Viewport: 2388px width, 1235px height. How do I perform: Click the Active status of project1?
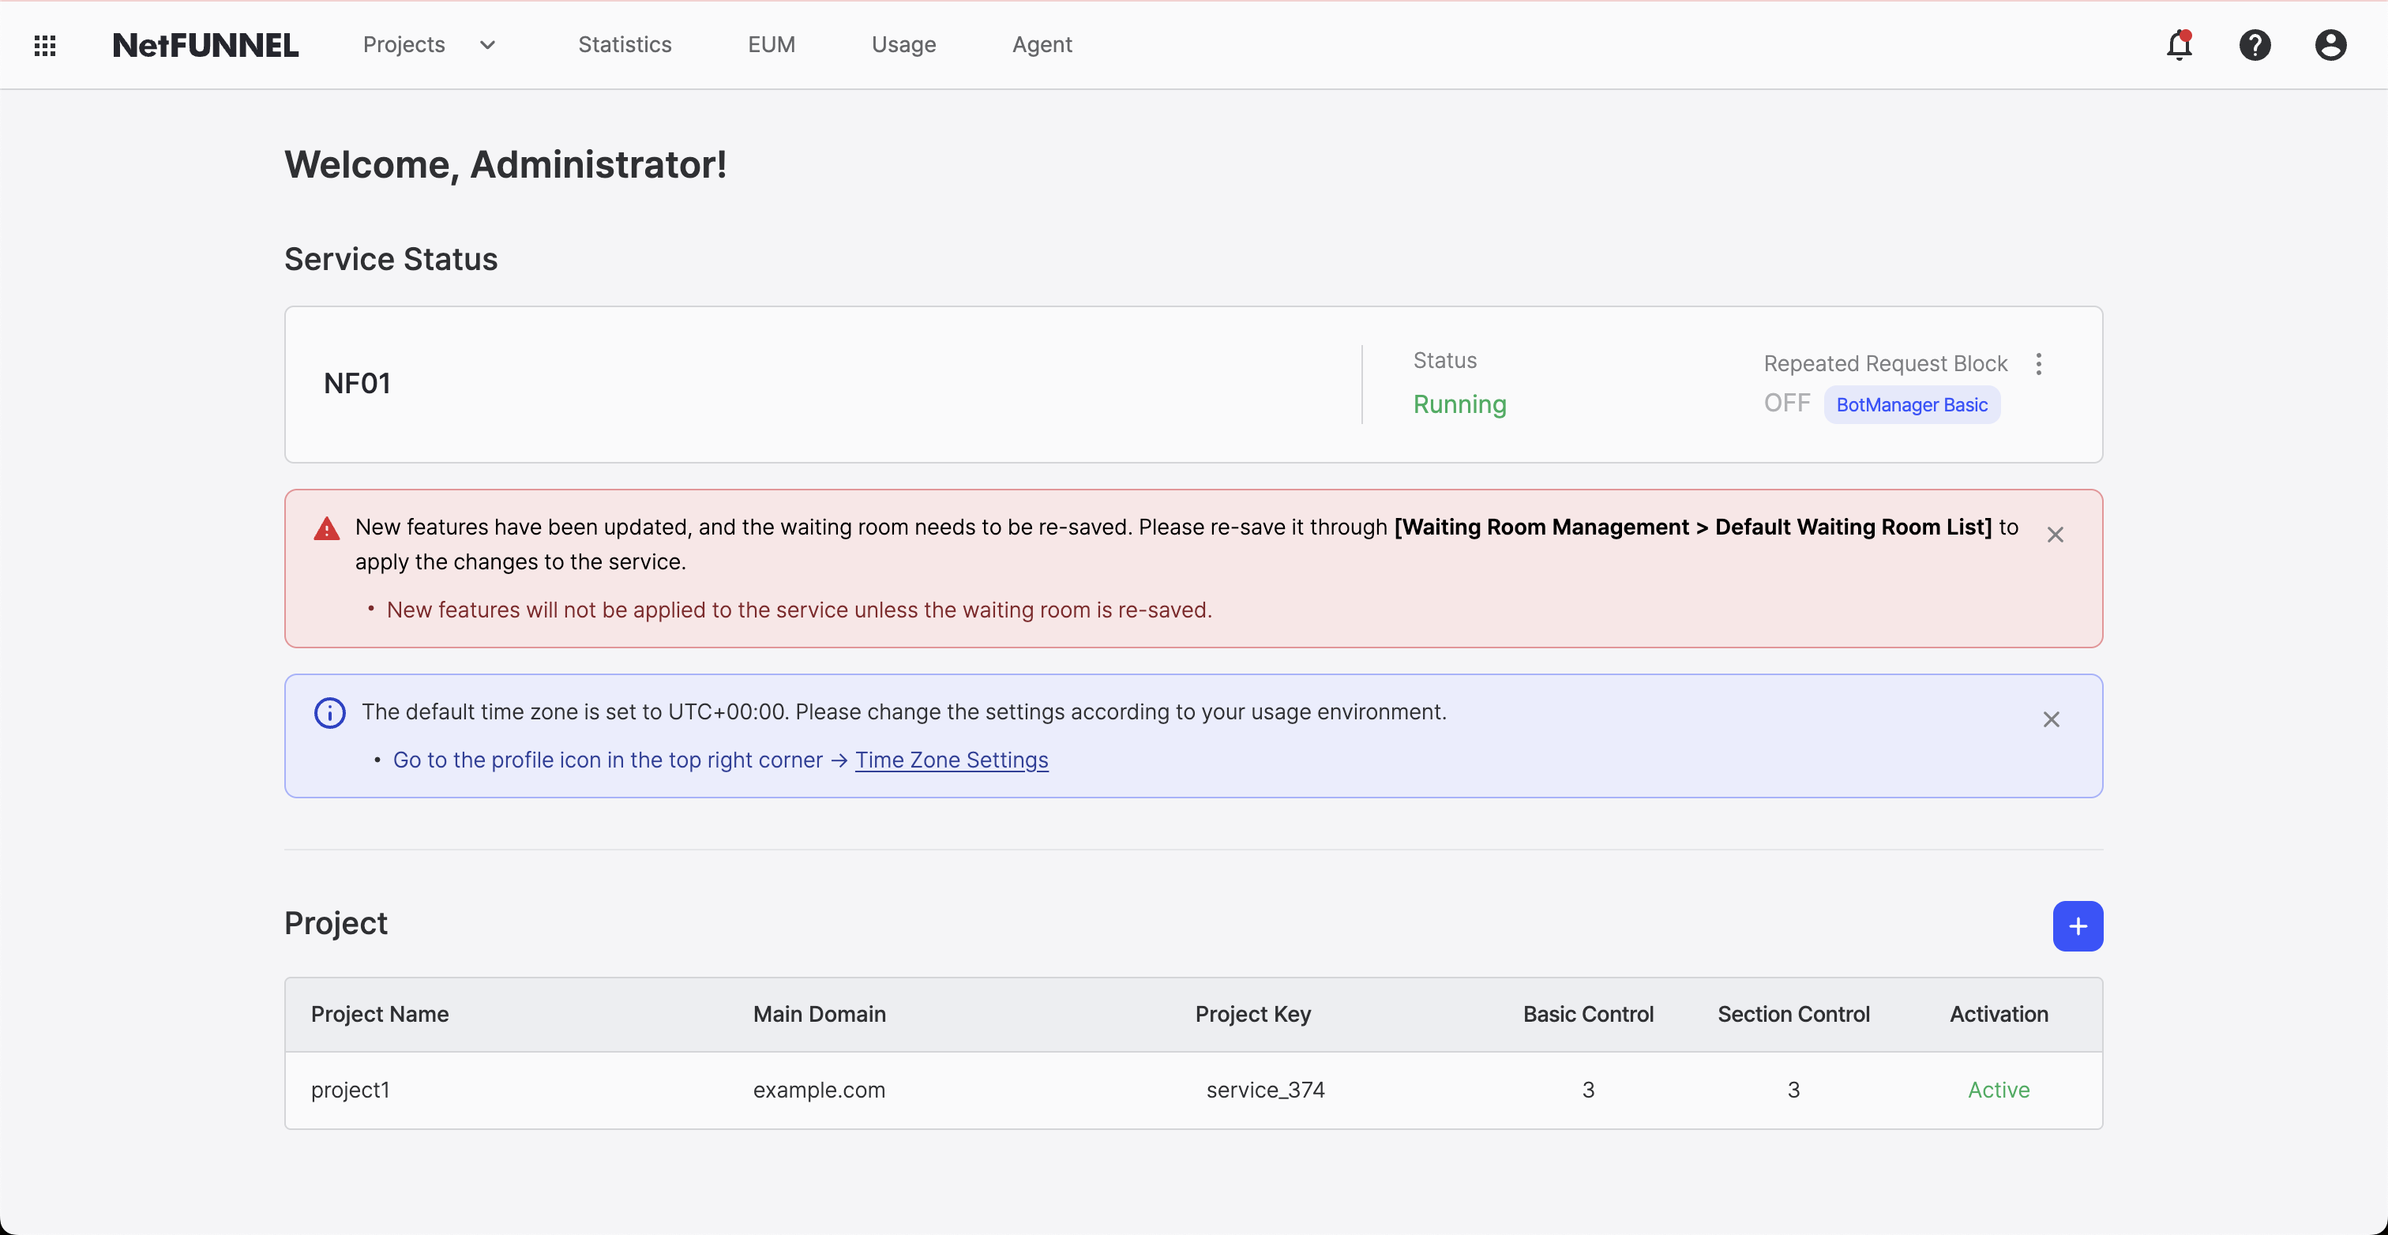(x=1999, y=1090)
